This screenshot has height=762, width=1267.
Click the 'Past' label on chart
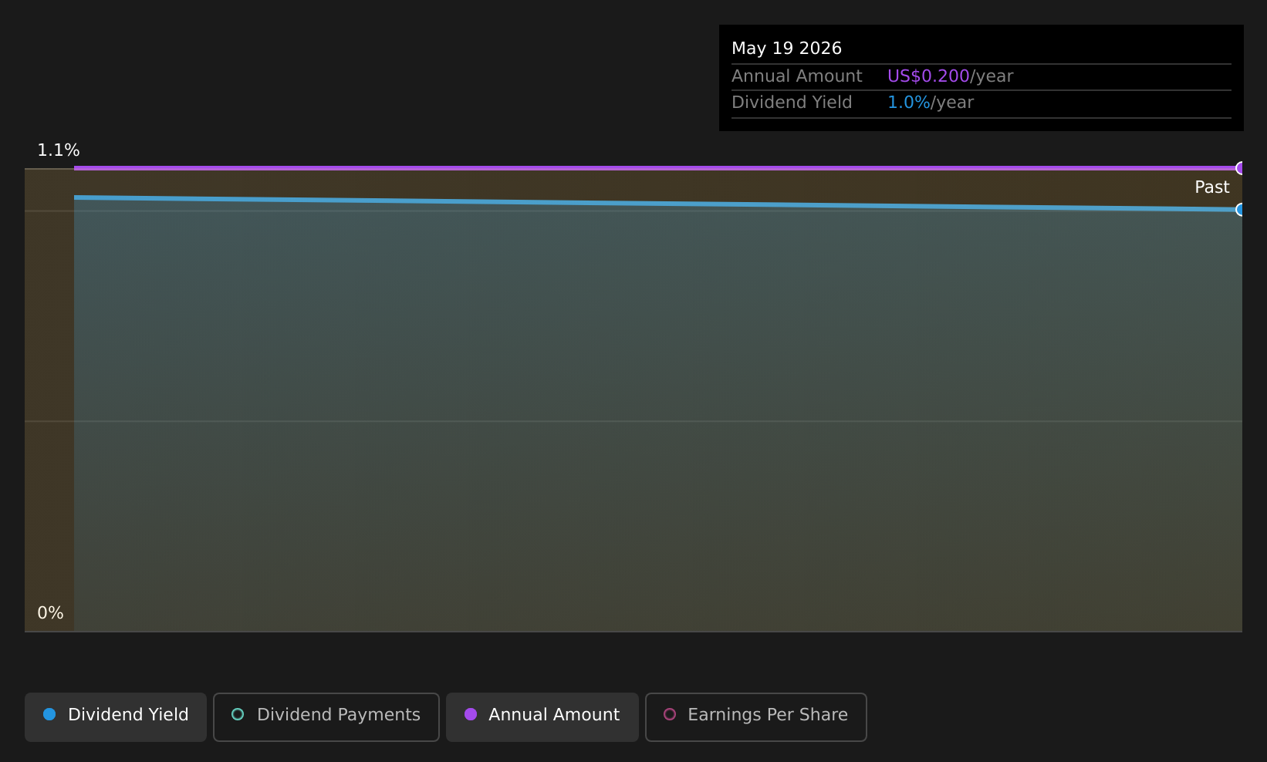coord(1211,187)
